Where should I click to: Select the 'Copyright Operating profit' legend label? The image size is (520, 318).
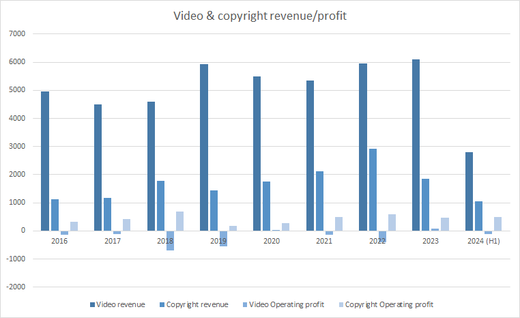pyautogui.click(x=390, y=304)
